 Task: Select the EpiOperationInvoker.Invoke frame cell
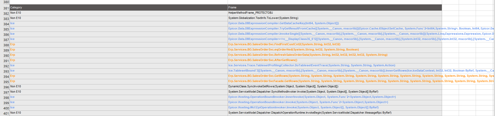click(335, 108)
